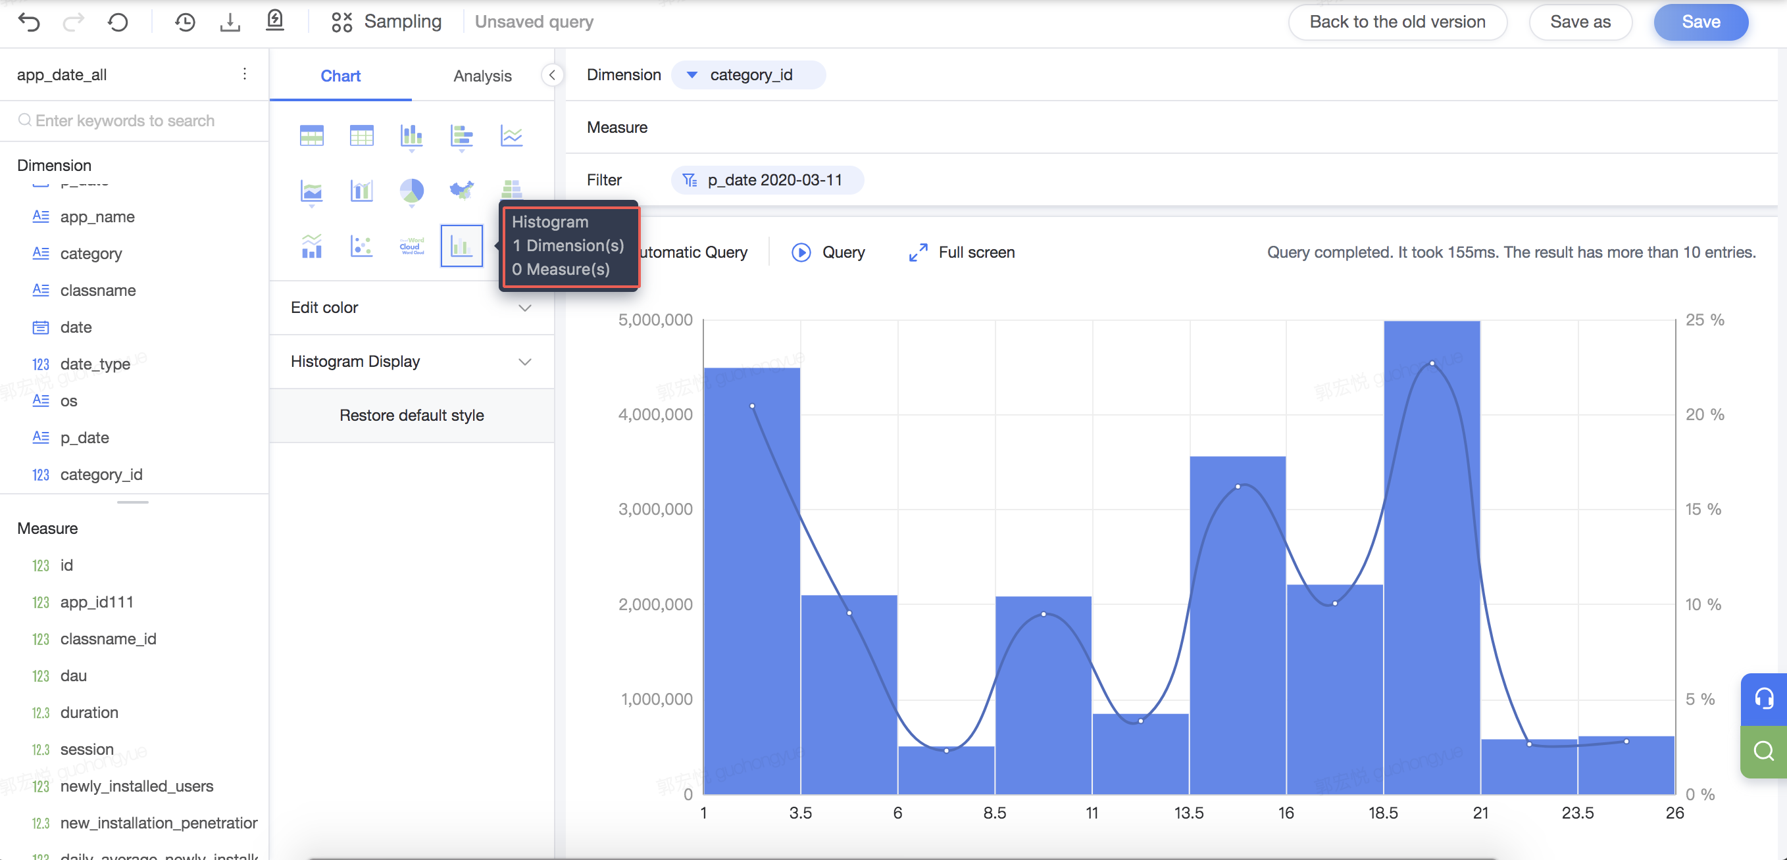Select newly_installed_users measure field

[137, 786]
